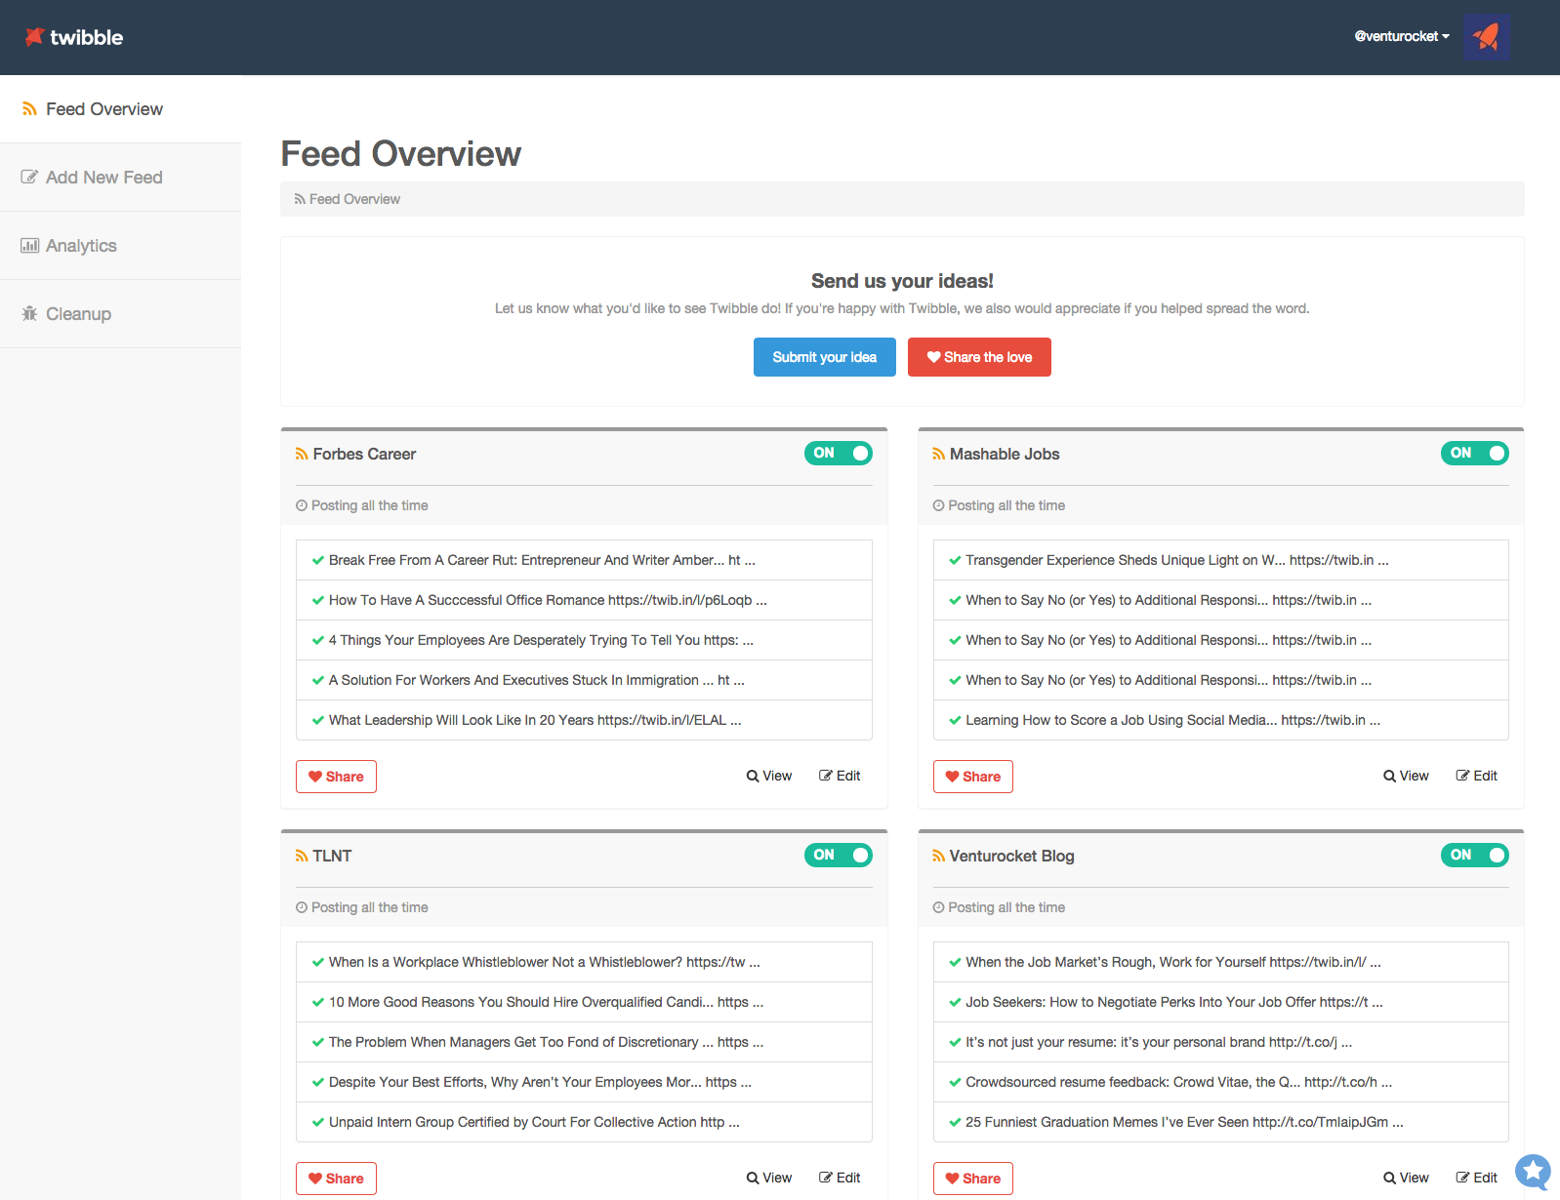The image size is (1560, 1200).
Task: Click the Feed Overview breadcrumb
Action: tap(348, 199)
